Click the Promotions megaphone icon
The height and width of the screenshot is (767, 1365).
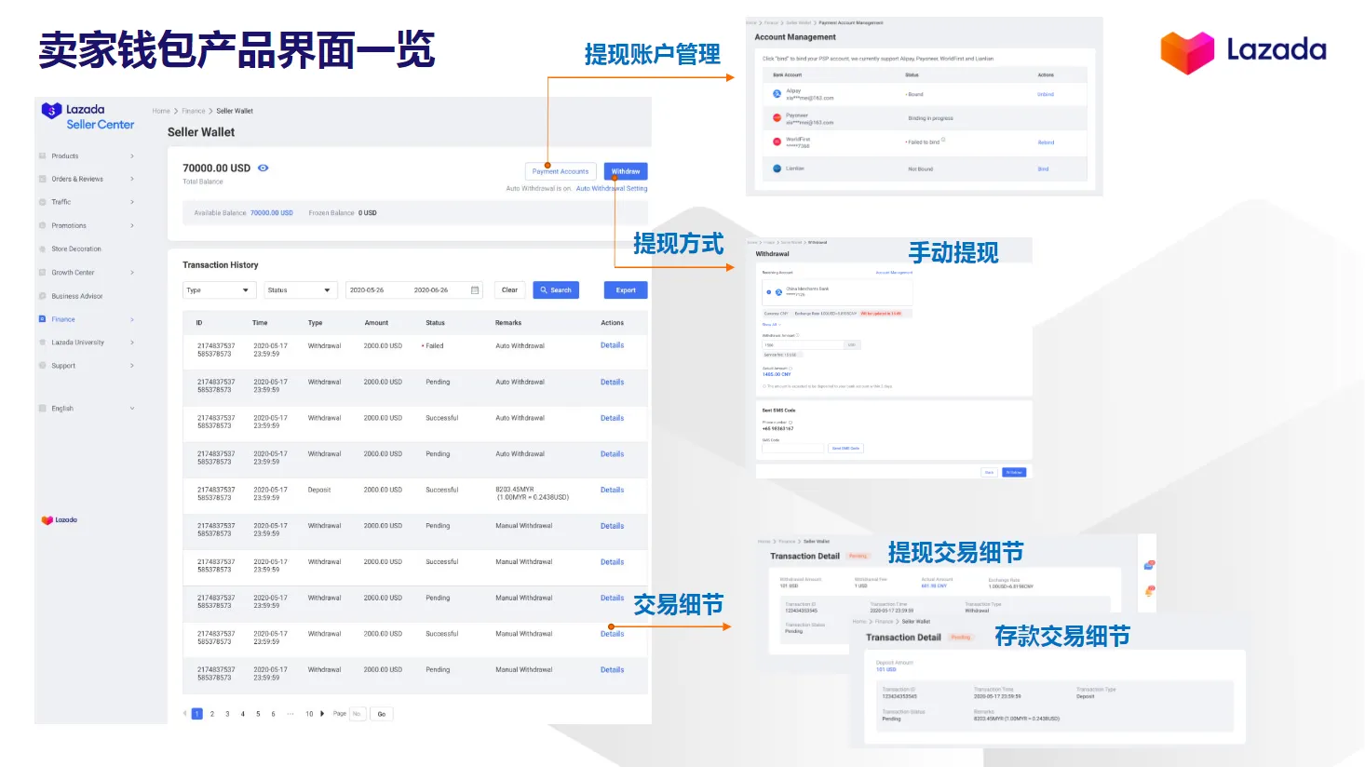pyautogui.click(x=43, y=225)
